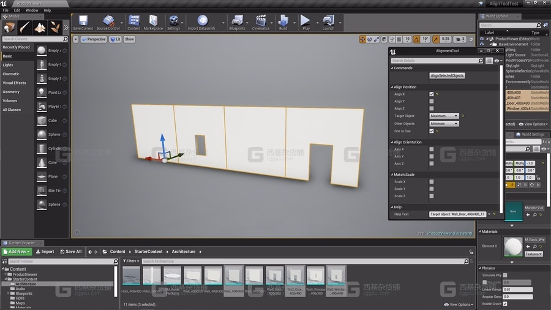Toggle the world coordinate system icon
The width and height of the screenshot is (551, 310).
click(384, 39)
